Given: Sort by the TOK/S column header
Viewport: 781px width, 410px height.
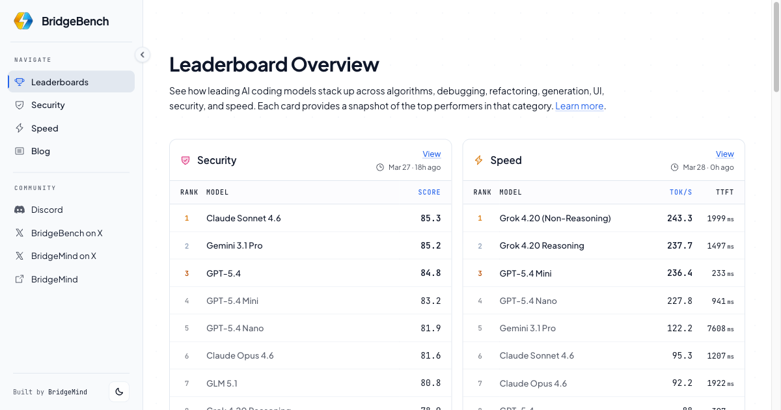Looking at the screenshot, I should tap(681, 192).
